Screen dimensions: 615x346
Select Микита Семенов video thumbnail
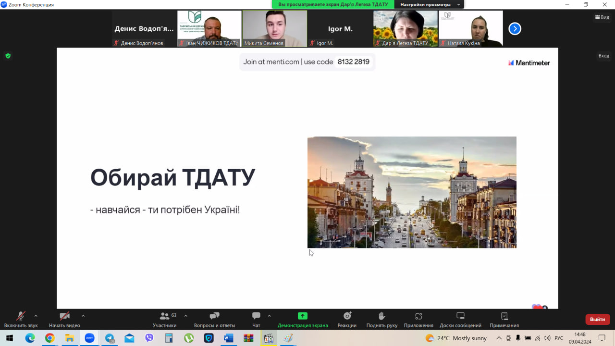pyautogui.click(x=274, y=28)
